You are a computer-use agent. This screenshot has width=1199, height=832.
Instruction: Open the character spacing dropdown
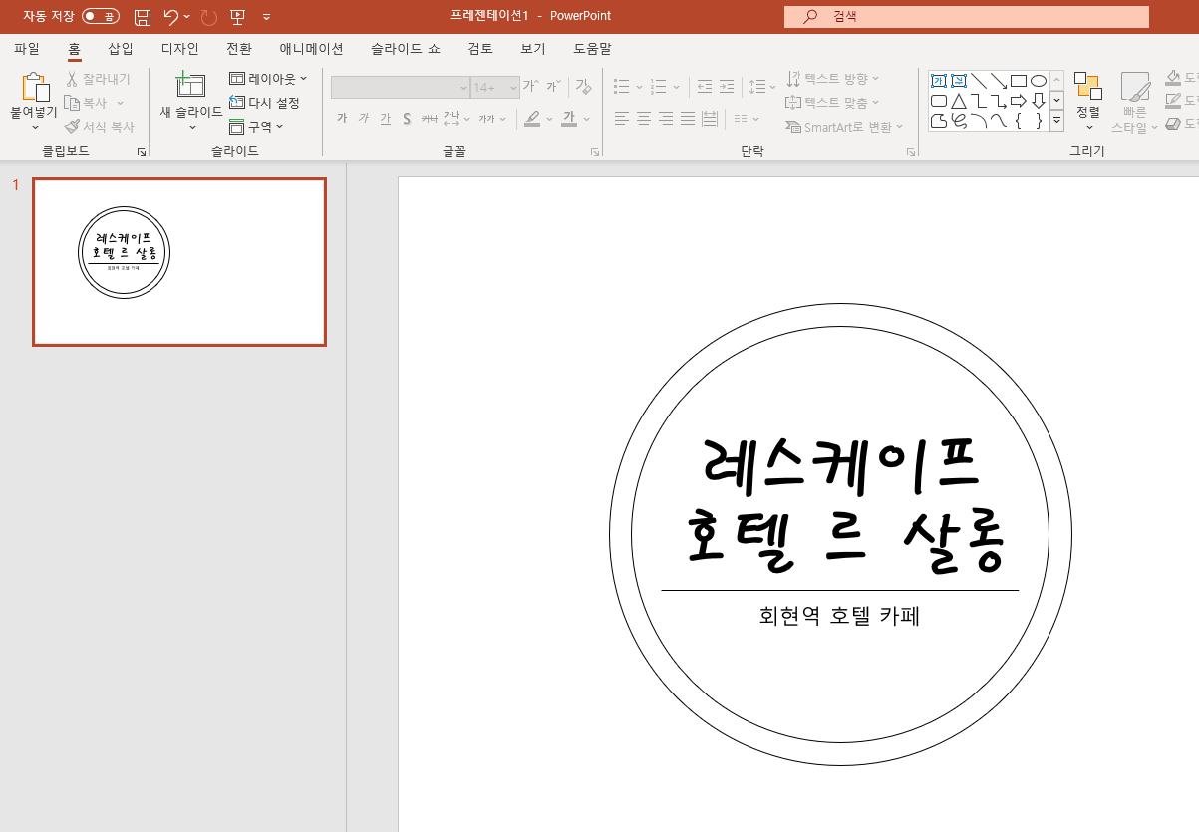click(x=456, y=119)
